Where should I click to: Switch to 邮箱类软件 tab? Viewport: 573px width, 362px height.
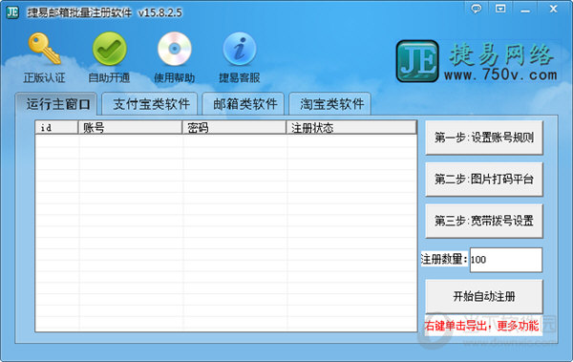coord(244,104)
